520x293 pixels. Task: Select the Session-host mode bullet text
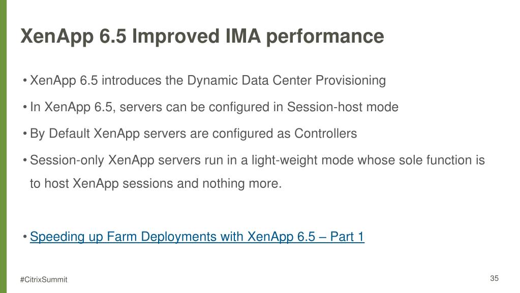214,107
